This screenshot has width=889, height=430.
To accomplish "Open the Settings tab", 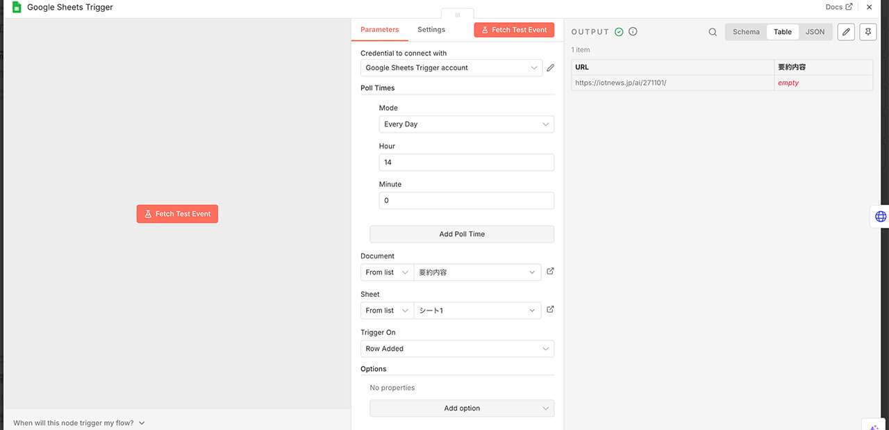I will click(431, 30).
